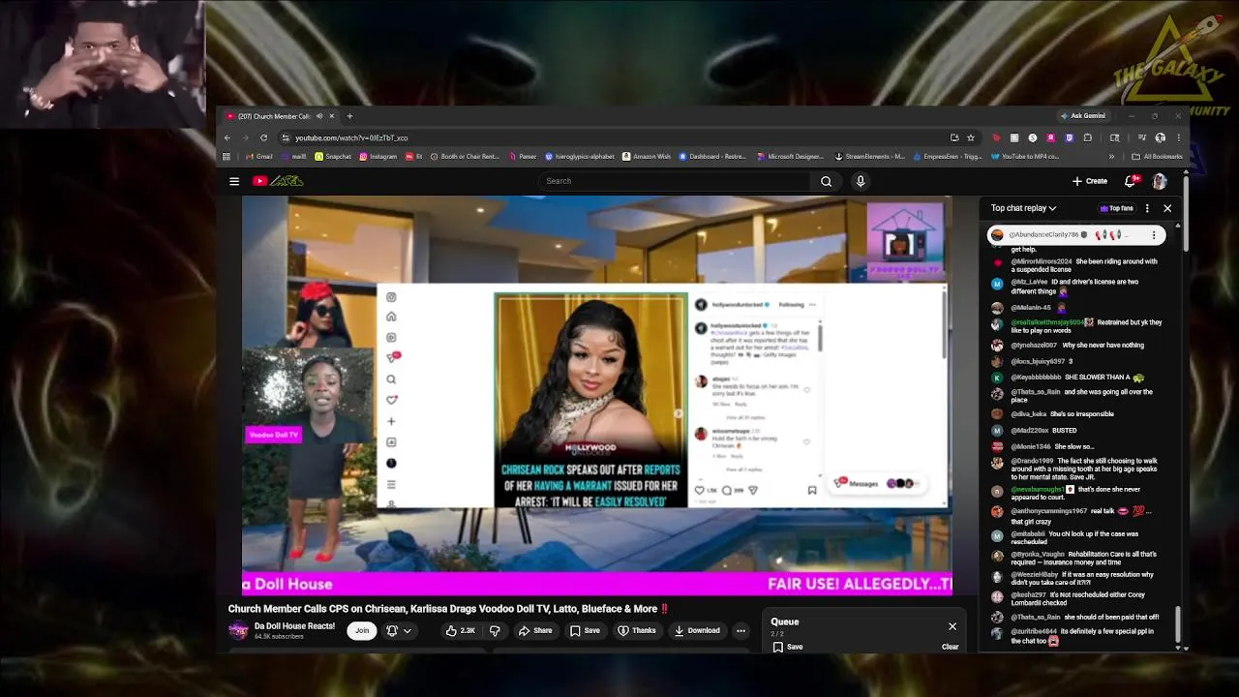This screenshot has height=697, width=1239.
Task: Click the StreamElements bookmark
Action: (x=869, y=156)
